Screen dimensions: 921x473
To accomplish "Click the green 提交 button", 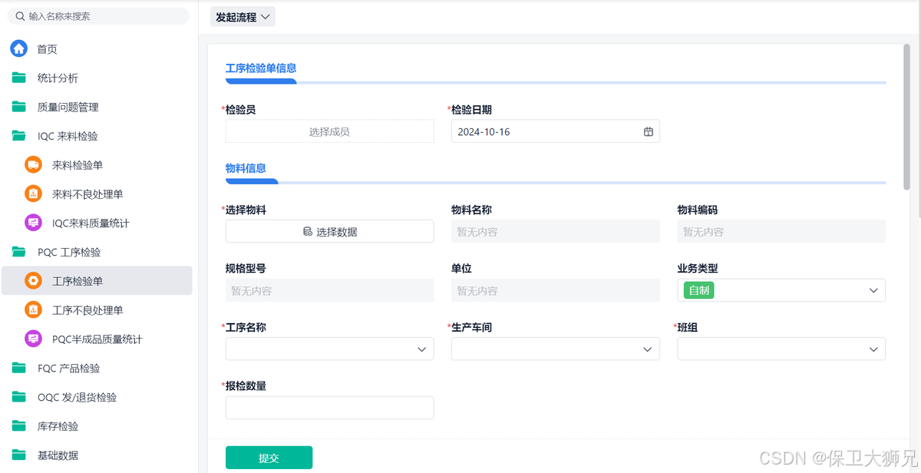I will (x=269, y=458).
